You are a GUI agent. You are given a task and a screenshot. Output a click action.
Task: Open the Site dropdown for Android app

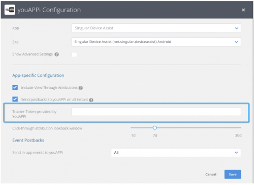coord(156,42)
